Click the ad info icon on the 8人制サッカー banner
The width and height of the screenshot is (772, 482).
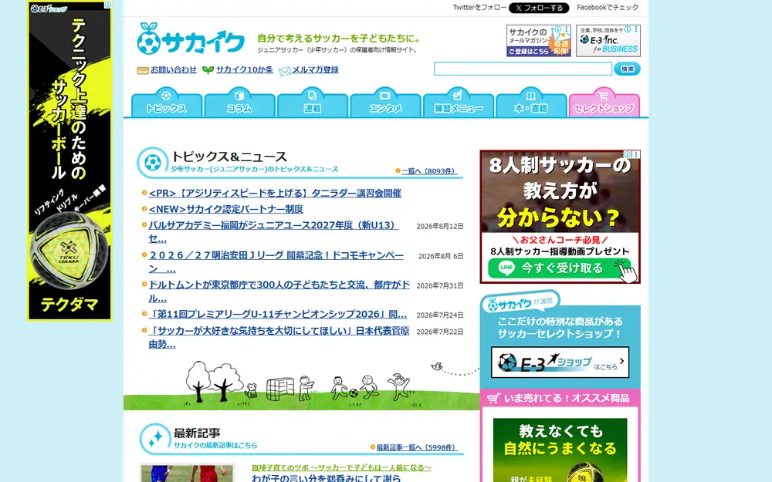pos(628,154)
